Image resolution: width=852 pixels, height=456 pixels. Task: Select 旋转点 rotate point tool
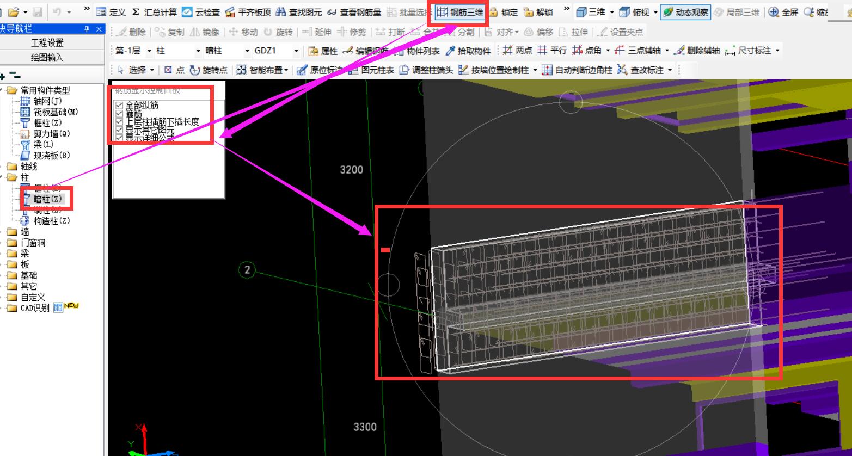pos(209,70)
